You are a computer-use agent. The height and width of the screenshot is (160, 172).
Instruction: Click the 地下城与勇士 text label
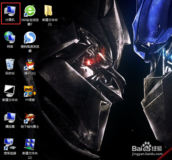point(30,126)
